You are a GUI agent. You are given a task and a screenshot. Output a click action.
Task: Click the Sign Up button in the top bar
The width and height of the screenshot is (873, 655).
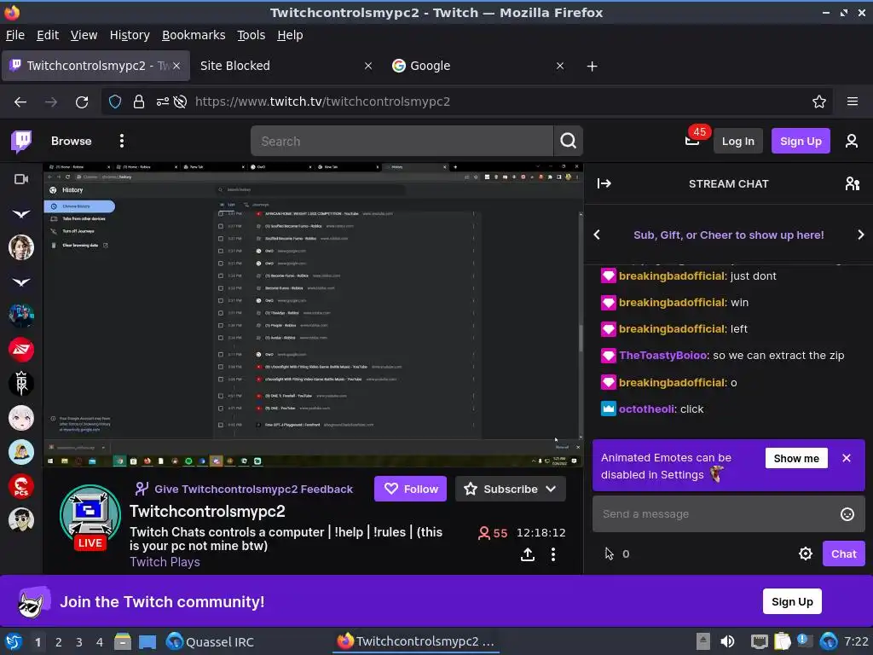800,141
